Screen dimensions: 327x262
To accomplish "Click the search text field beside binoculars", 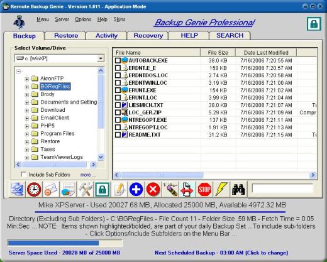I will click(282, 188).
